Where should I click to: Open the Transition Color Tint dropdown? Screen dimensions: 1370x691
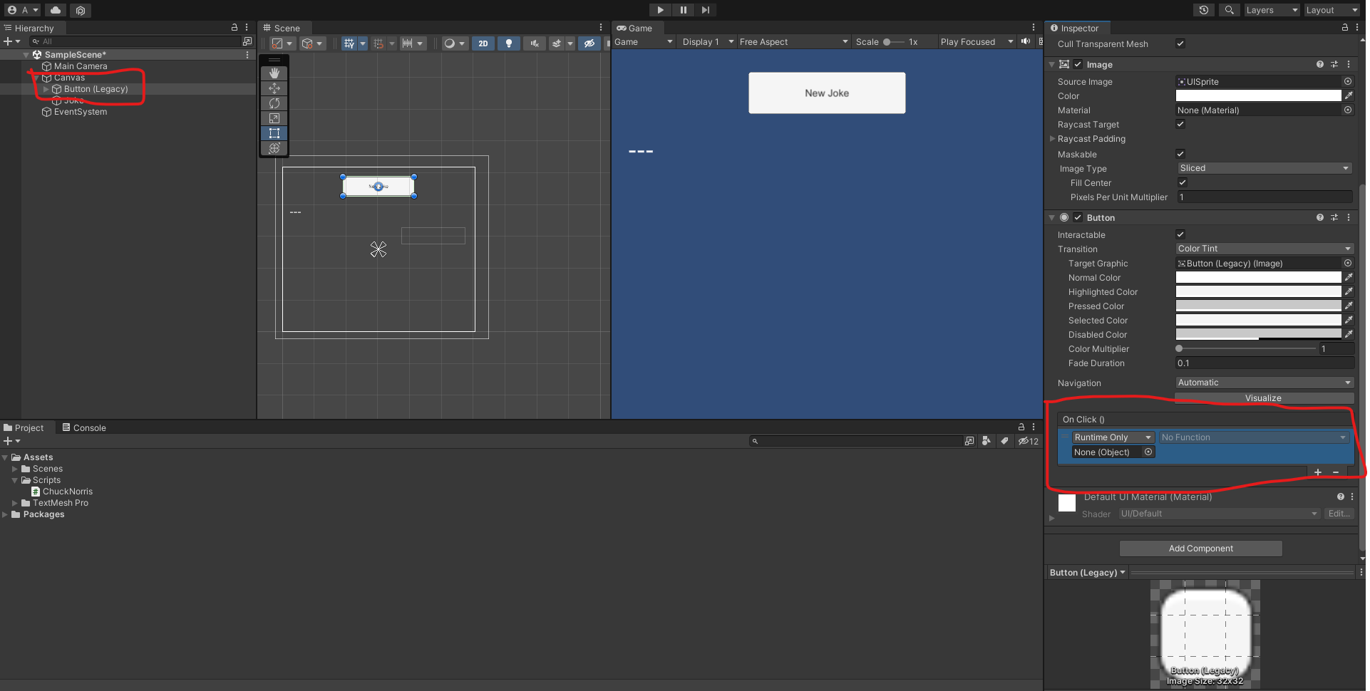pos(1264,249)
